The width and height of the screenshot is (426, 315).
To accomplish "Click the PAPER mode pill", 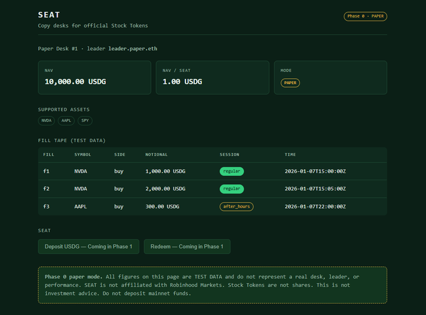I will (290, 83).
